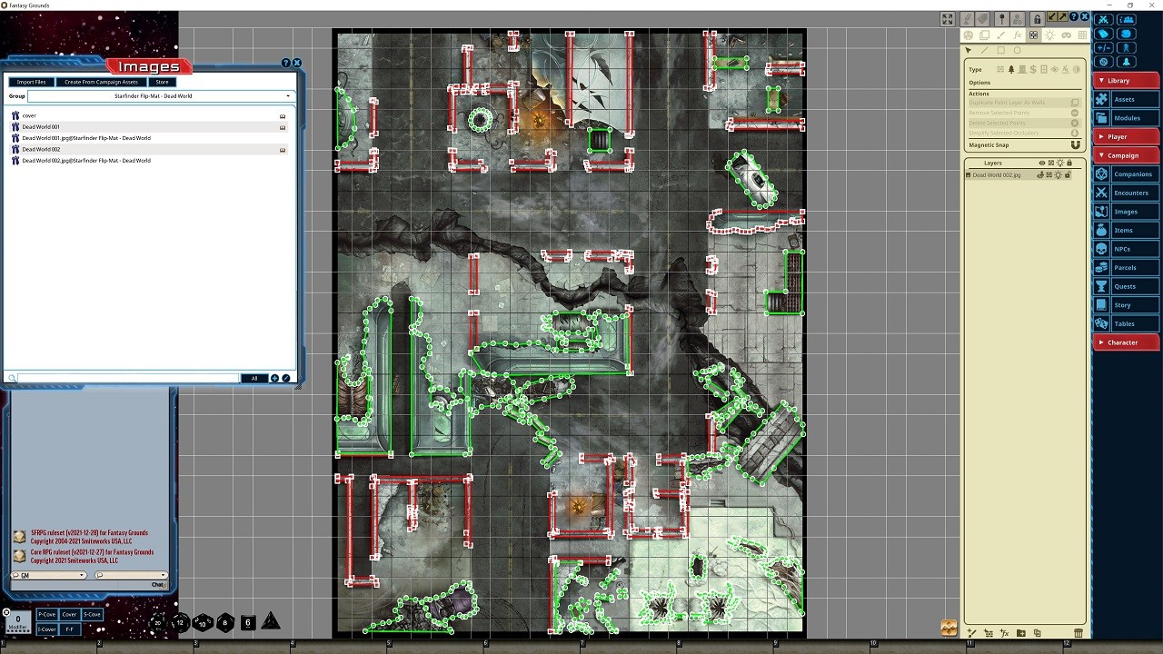The width and height of the screenshot is (1163, 654).
Task: Roll the d6 die
Action: tap(248, 622)
